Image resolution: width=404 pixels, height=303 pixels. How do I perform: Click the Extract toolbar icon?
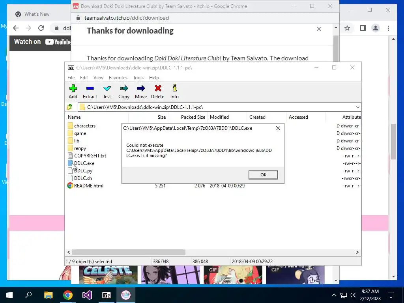click(x=90, y=92)
